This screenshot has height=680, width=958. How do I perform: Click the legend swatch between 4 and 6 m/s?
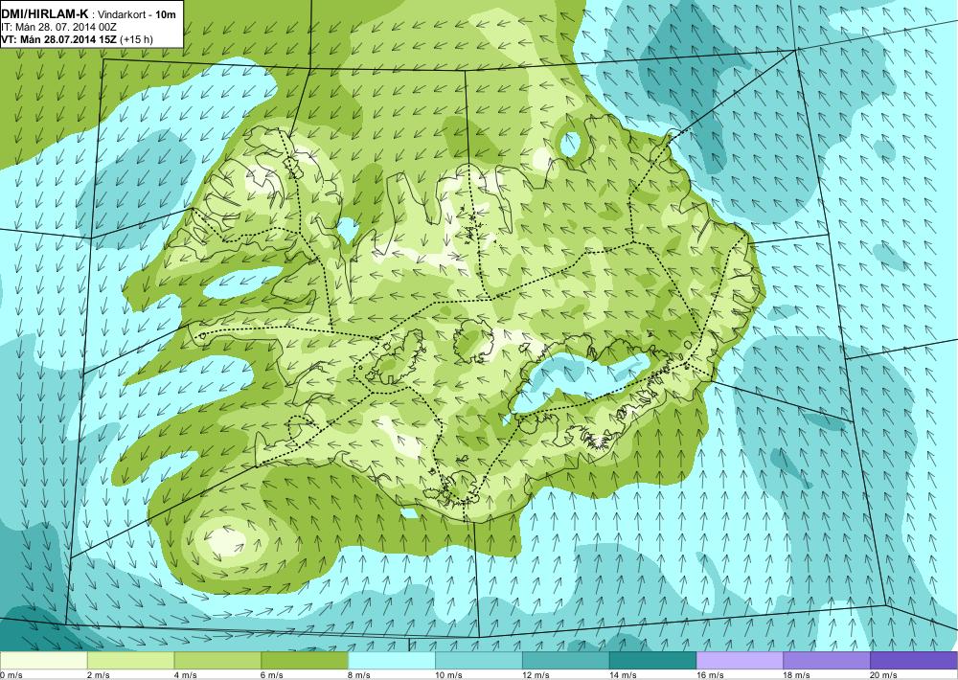tap(217, 661)
